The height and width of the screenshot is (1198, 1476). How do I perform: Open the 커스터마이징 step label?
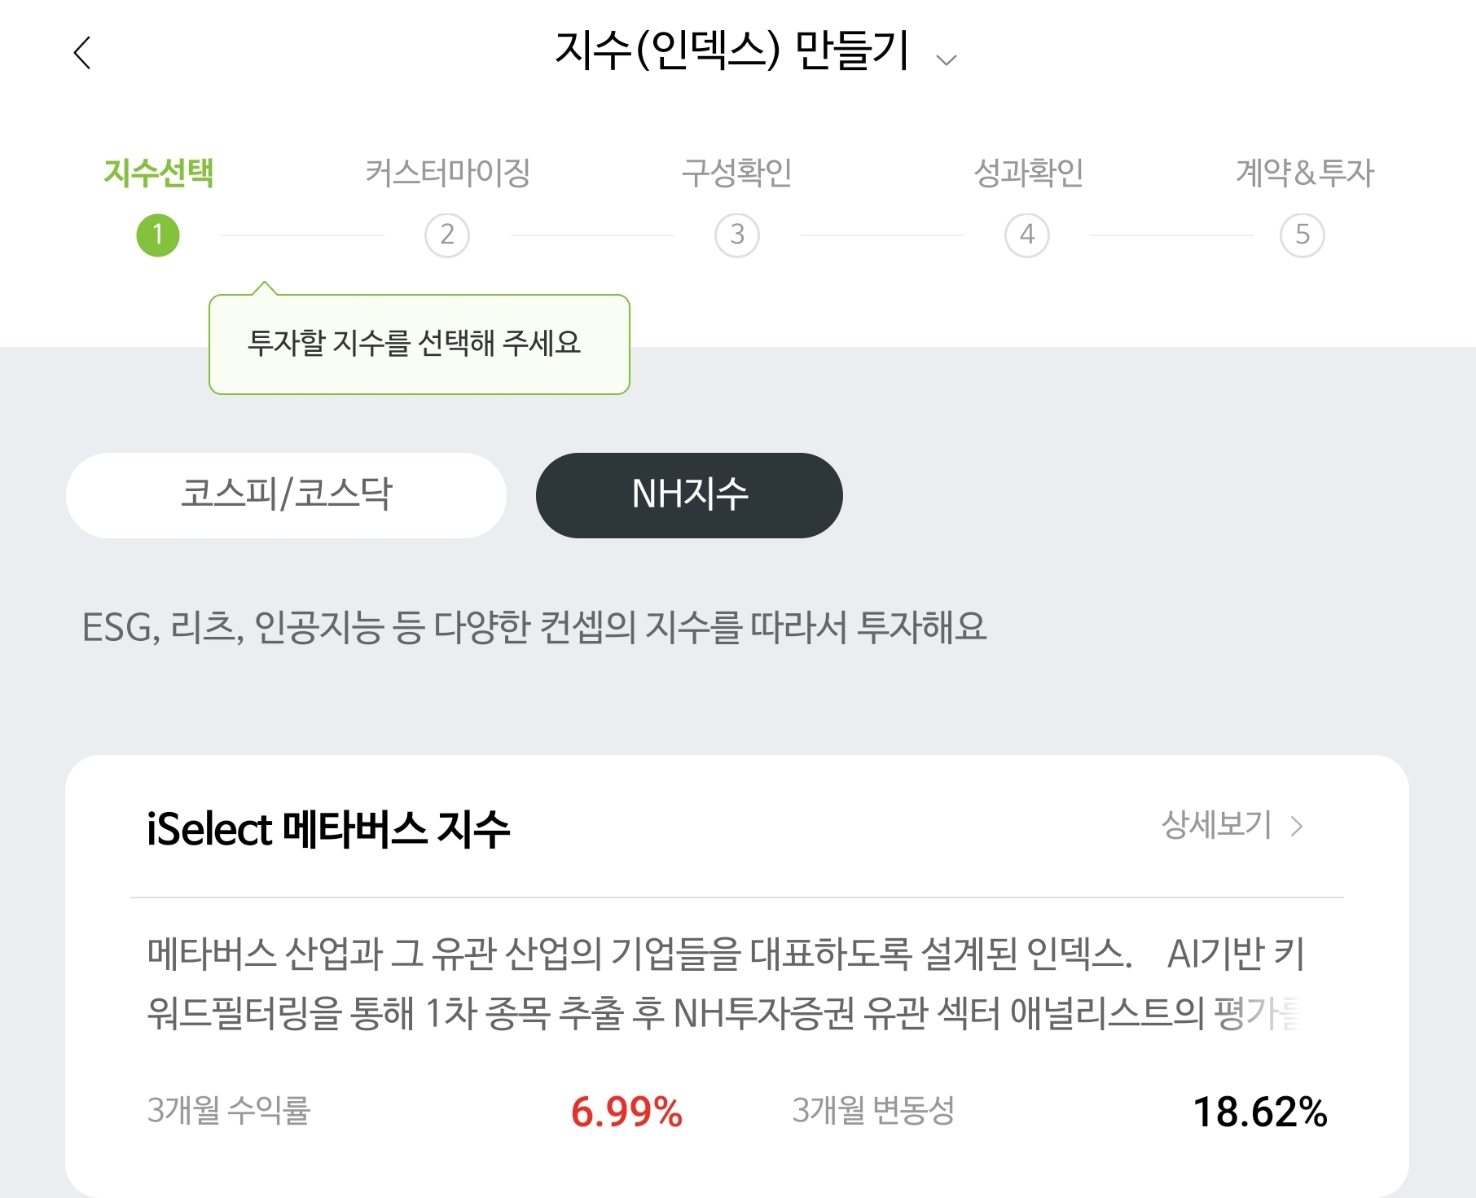(x=447, y=173)
